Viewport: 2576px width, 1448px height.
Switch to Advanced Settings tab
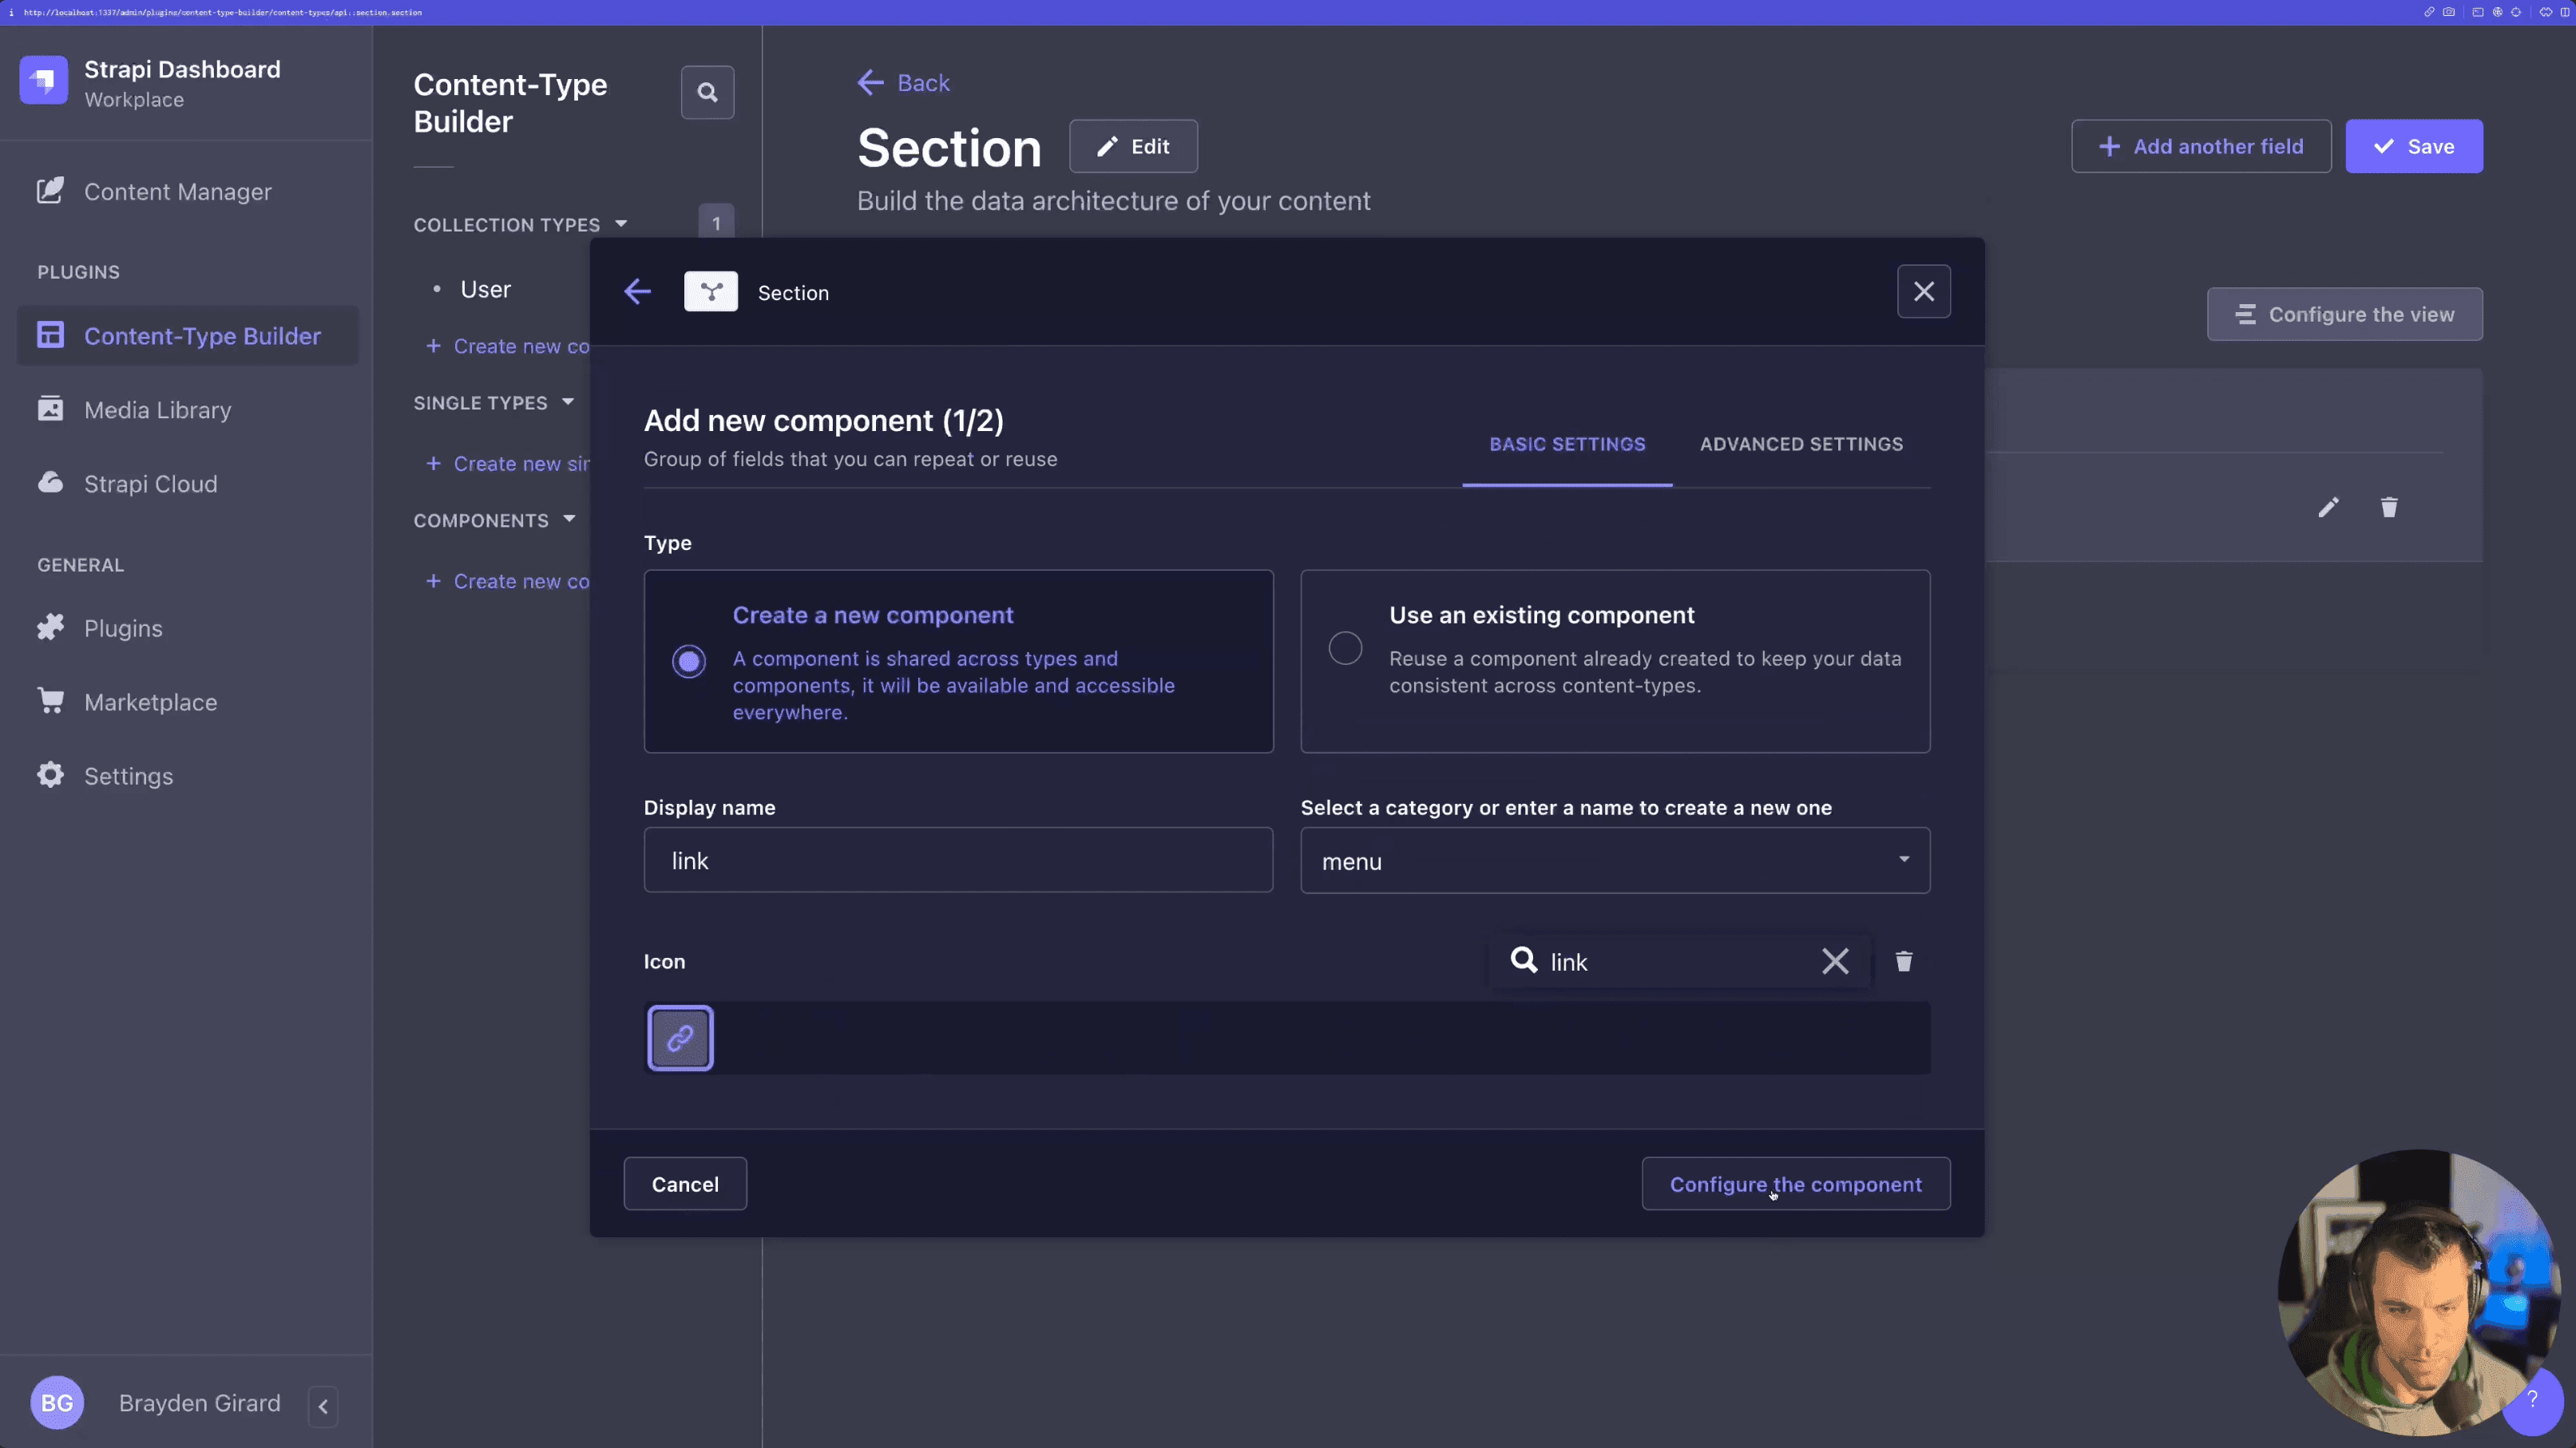click(1801, 445)
